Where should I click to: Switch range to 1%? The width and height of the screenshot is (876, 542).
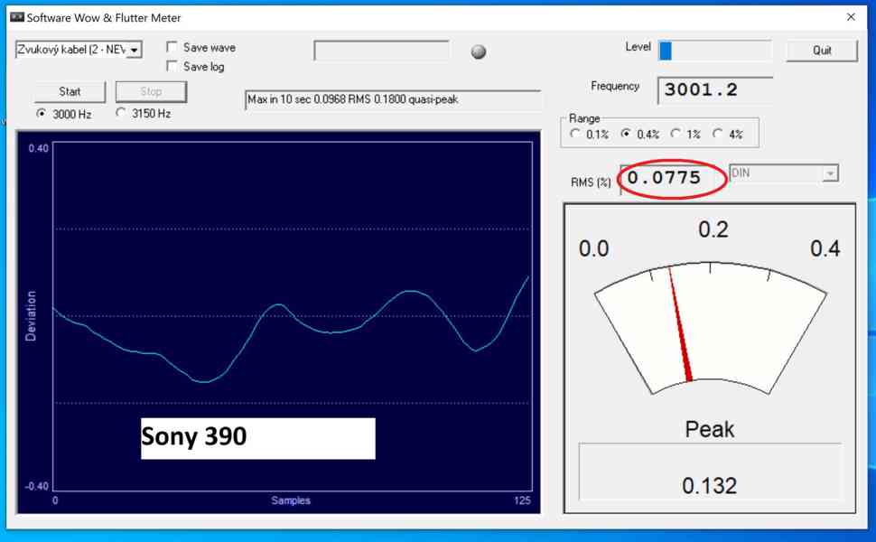[x=676, y=134]
